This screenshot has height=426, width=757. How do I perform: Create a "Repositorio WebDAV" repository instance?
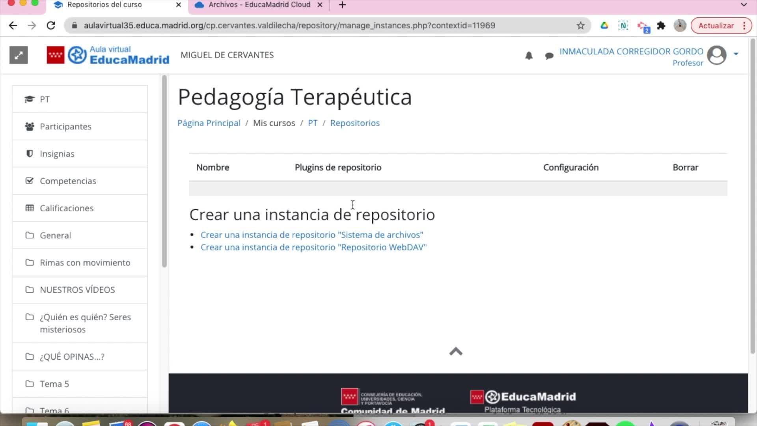coord(313,247)
